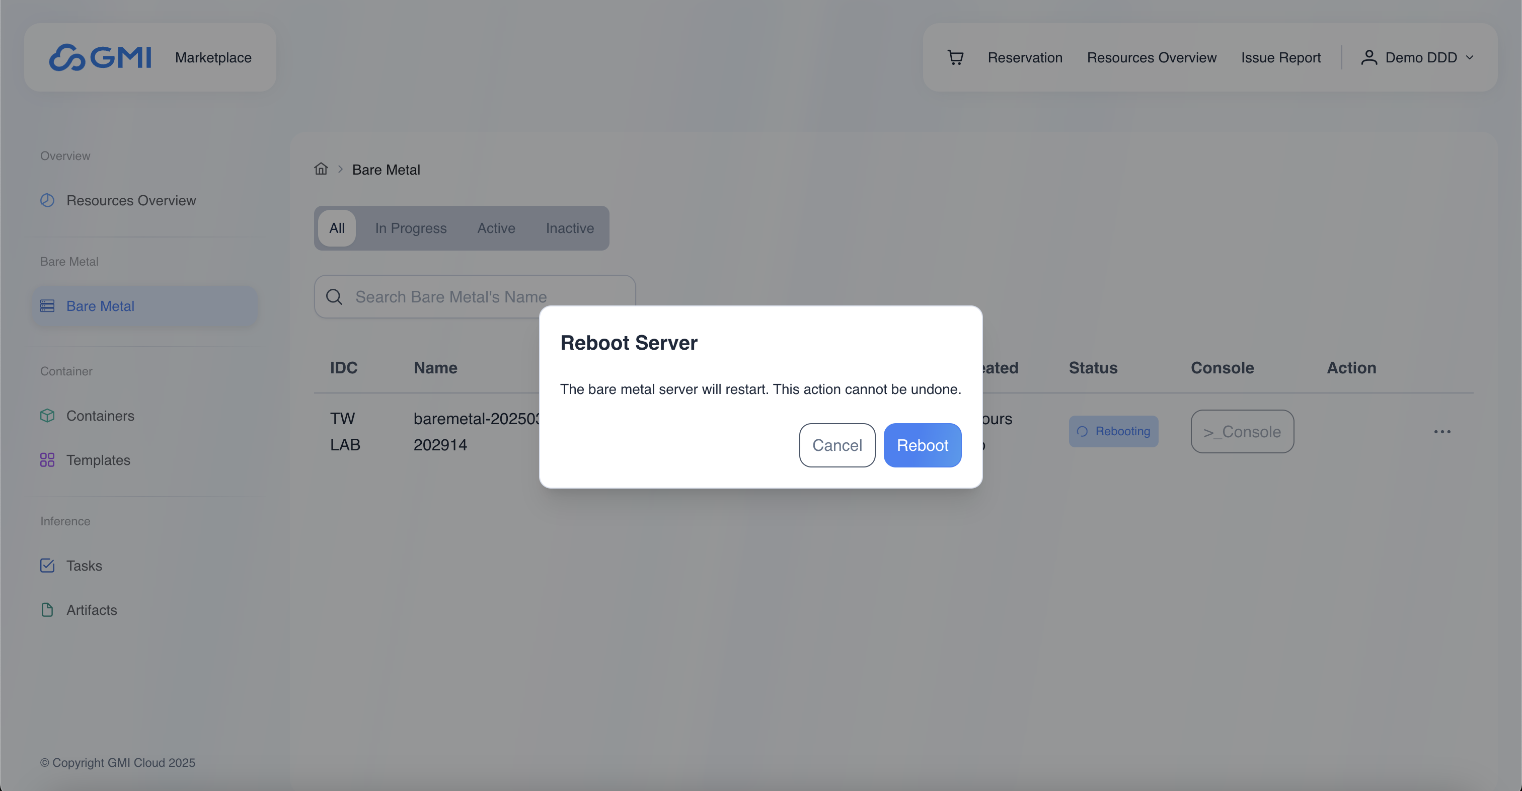1522x791 pixels.
Task: Switch to the In Progress tab
Action: [x=411, y=228]
